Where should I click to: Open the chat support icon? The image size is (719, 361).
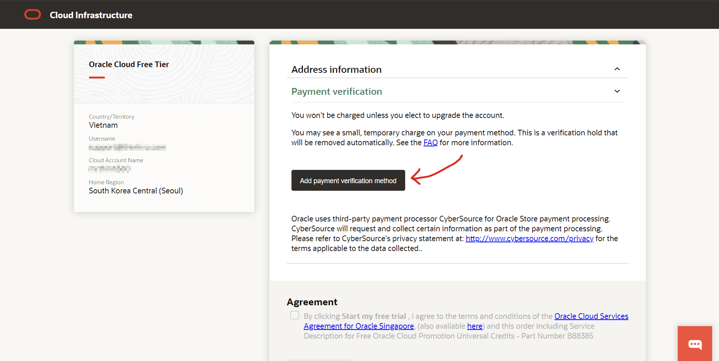point(695,344)
